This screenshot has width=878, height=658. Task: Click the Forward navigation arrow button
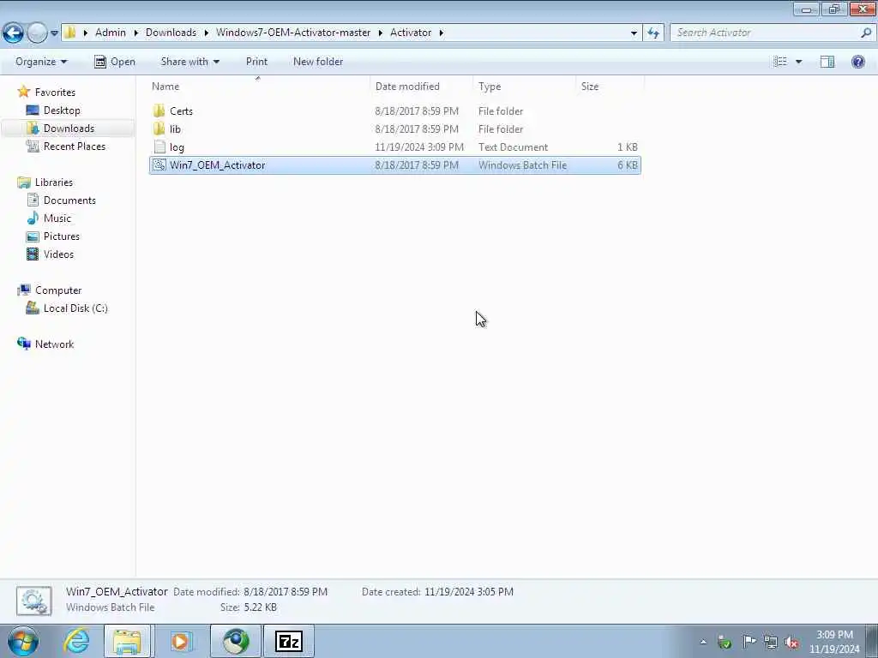(x=38, y=33)
